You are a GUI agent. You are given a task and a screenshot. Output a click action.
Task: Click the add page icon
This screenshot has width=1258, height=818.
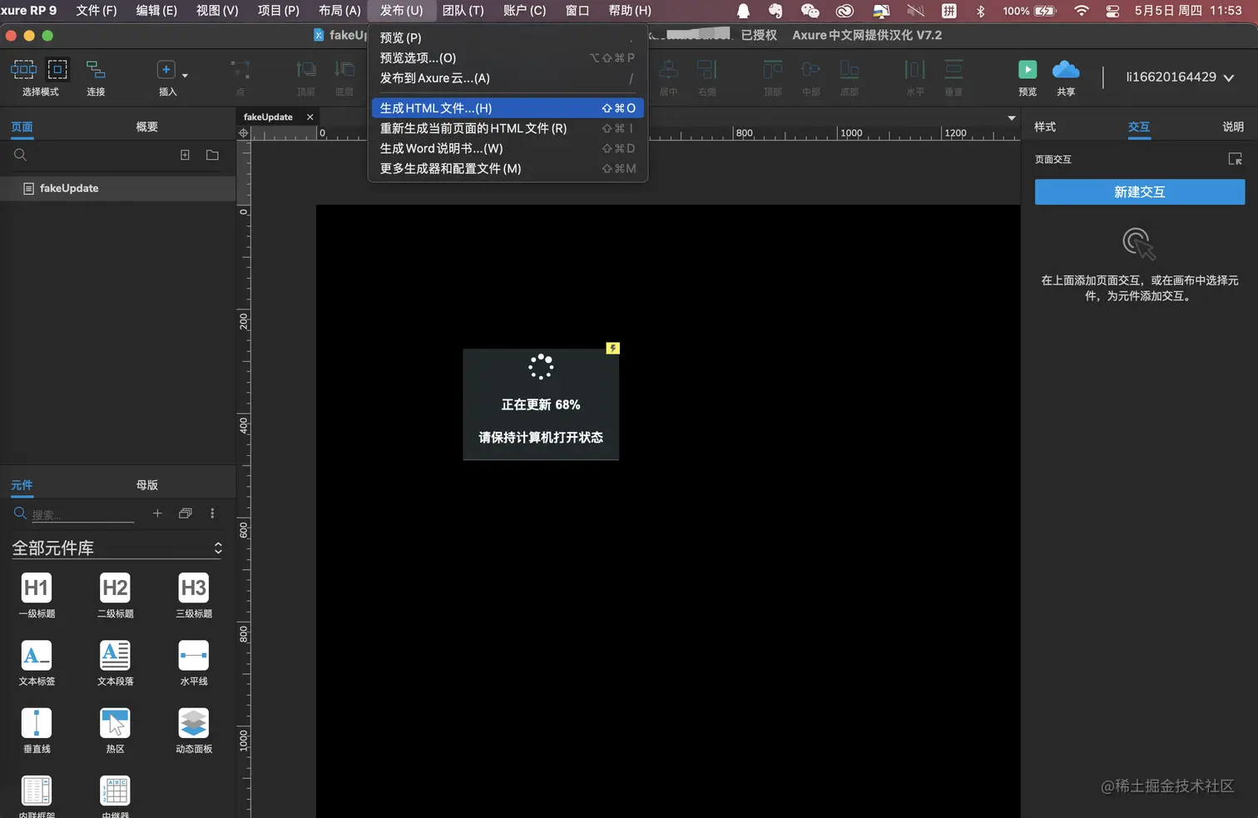click(x=185, y=156)
